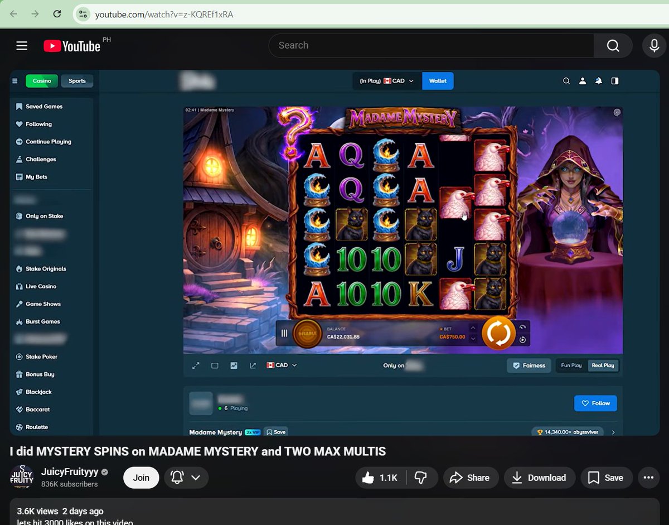Switch to Fun Play mode
Screen dimensions: 669x525
pyautogui.click(x=571, y=365)
